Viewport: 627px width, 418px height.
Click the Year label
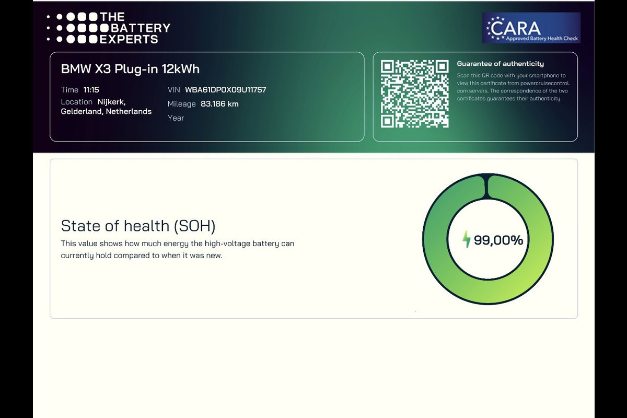pyautogui.click(x=176, y=118)
